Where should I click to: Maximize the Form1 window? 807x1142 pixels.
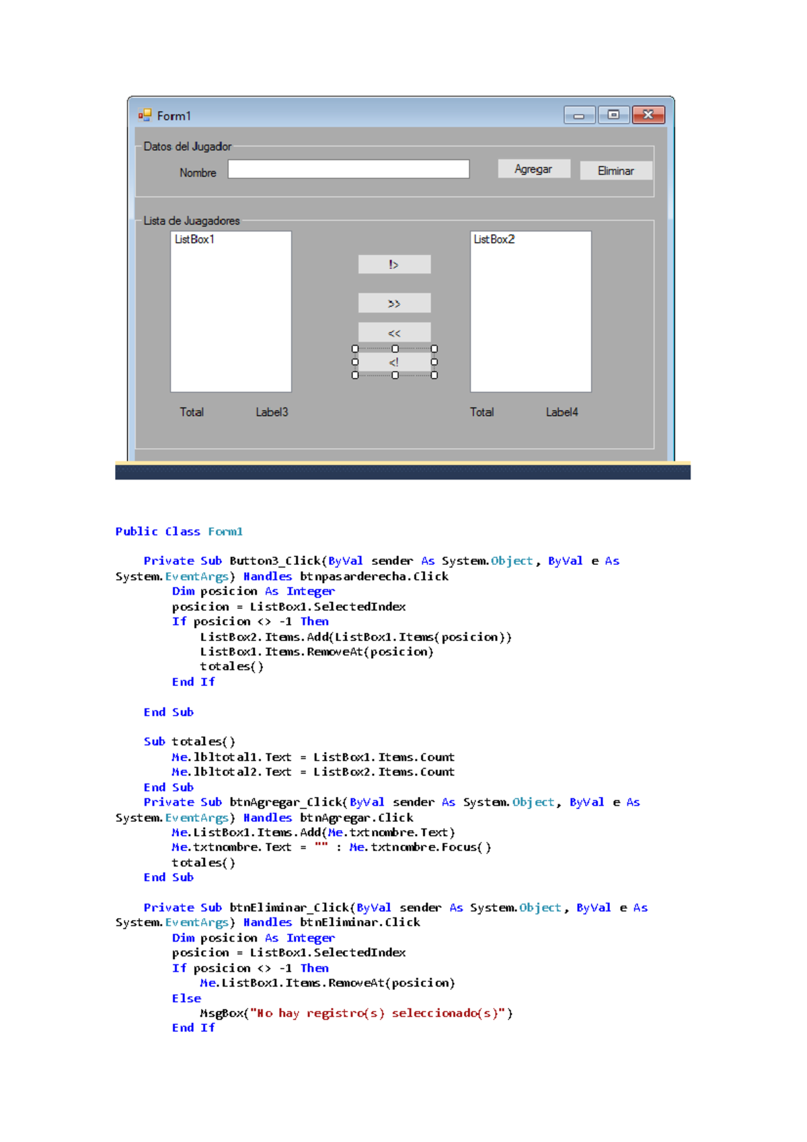pos(613,116)
